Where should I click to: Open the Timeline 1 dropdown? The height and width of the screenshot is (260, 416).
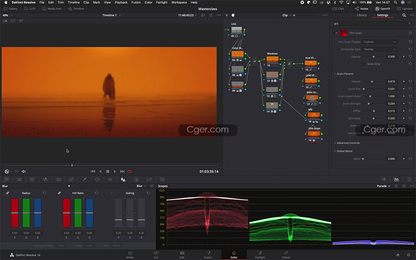point(112,15)
